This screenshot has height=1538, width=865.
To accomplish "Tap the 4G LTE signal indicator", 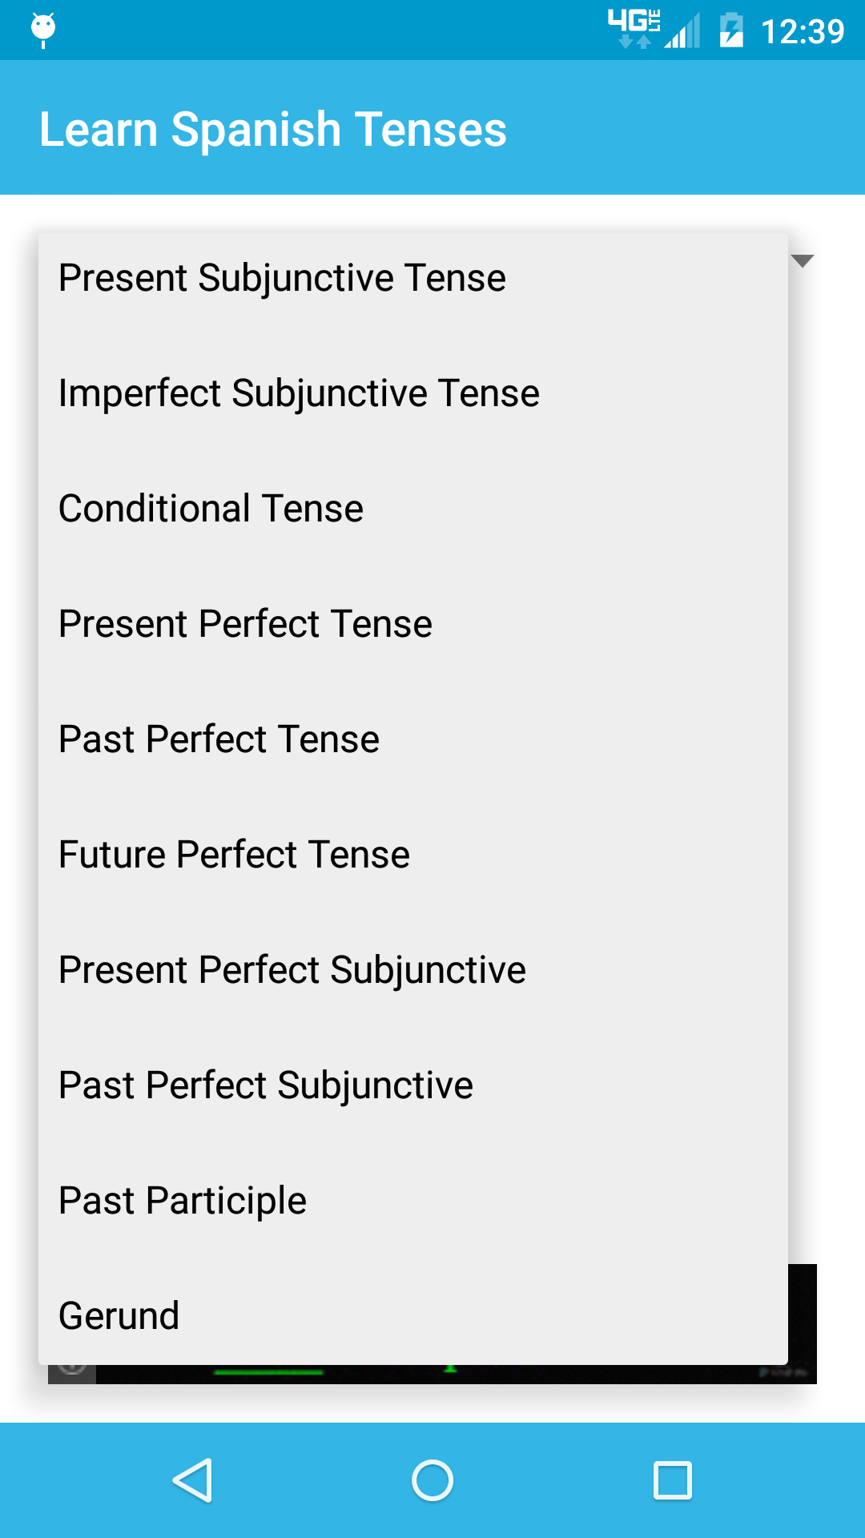I will pos(634,28).
